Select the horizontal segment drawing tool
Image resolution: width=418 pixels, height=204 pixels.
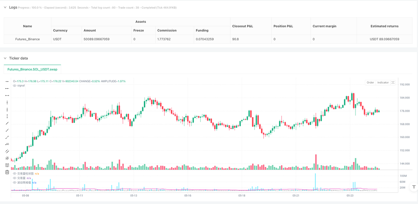click(7, 95)
